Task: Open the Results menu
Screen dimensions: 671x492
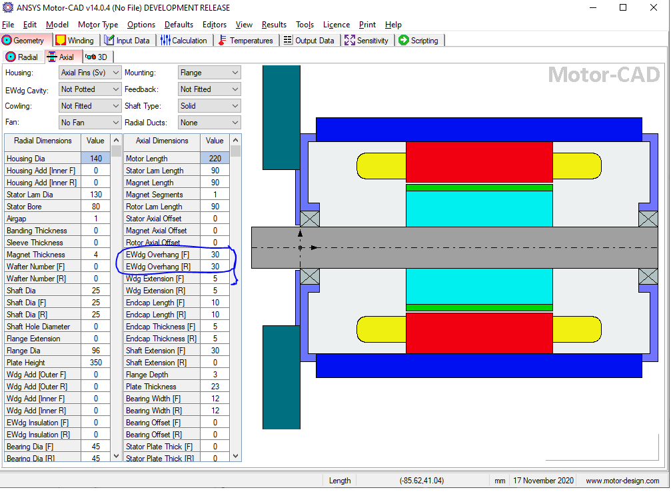Action: pos(275,25)
